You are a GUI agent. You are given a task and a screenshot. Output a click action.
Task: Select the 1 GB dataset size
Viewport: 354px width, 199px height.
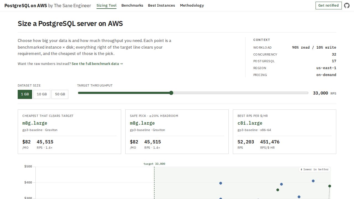(25, 94)
